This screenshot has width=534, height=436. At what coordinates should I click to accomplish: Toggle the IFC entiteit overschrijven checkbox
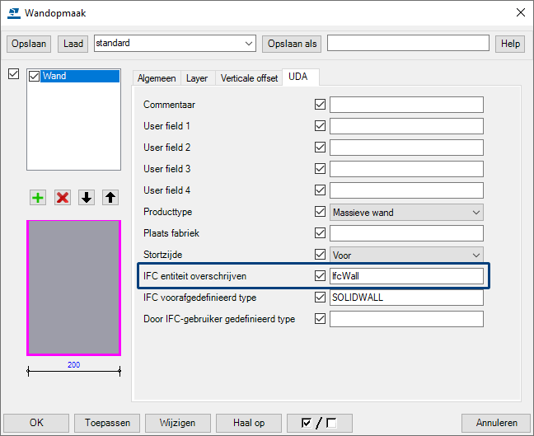click(x=321, y=276)
